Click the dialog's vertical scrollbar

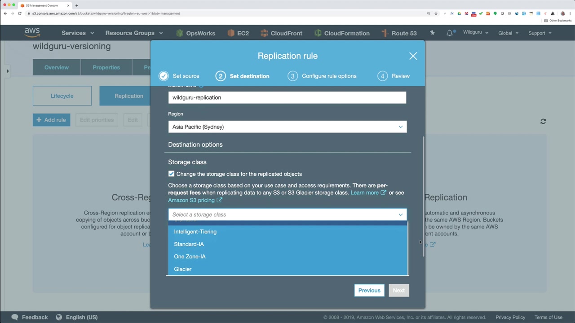(x=423, y=196)
